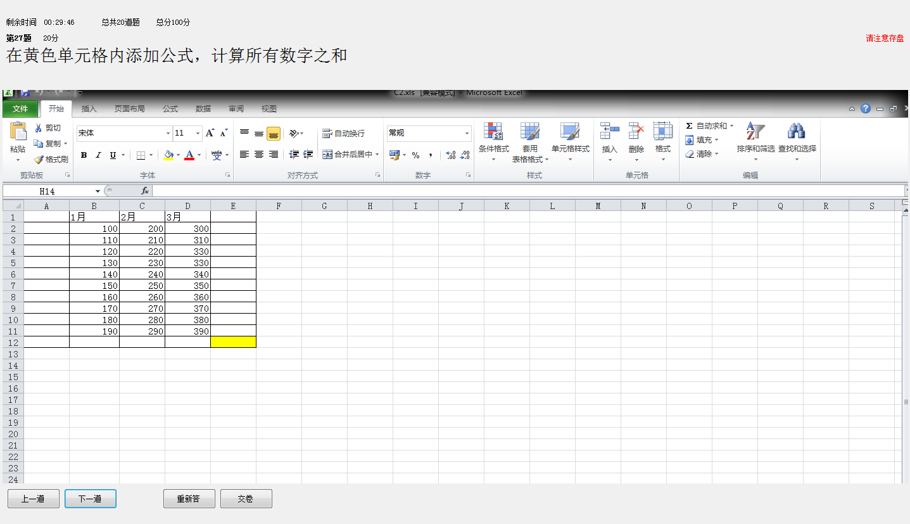The width and height of the screenshot is (910, 524).
Task: Increase decimal places
Action: (451, 155)
